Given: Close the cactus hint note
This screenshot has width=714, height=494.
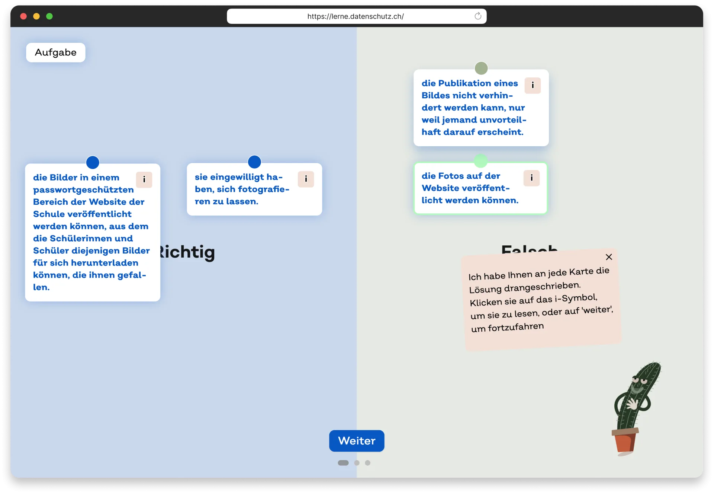Looking at the screenshot, I should [609, 257].
